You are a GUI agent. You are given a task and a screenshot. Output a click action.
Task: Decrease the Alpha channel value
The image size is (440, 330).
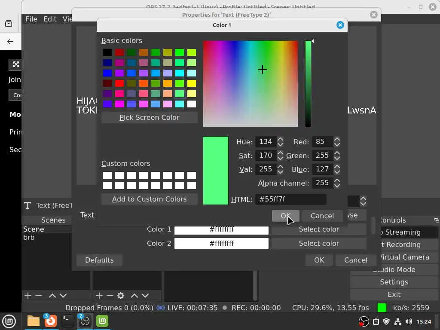pos(337,186)
